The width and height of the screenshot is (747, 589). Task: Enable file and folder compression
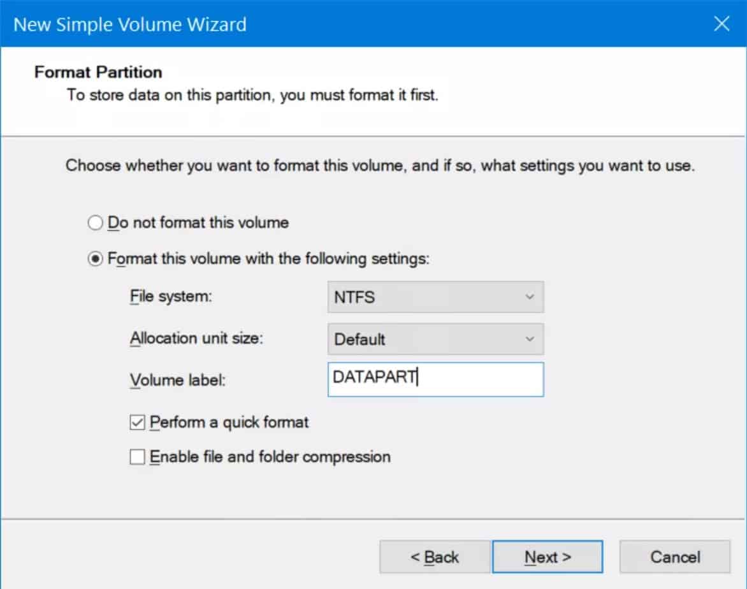137,456
